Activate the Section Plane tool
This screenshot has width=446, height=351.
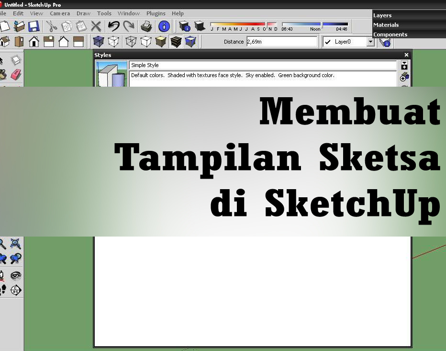tap(16, 289)
